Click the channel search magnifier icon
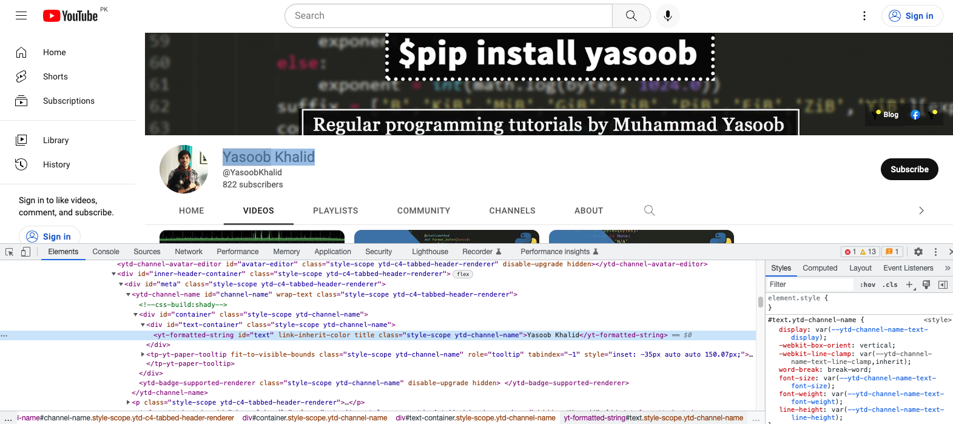Screen dimensions: 953x424 click(649, 210)
